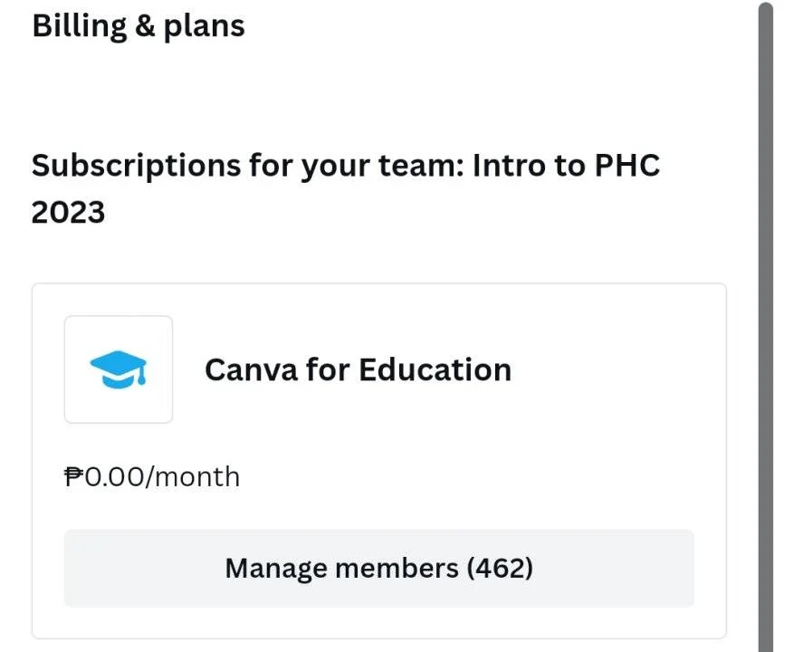803x652 pixels.
Task: Click the member count (462) on the button
Action: [x=500, y=569]
